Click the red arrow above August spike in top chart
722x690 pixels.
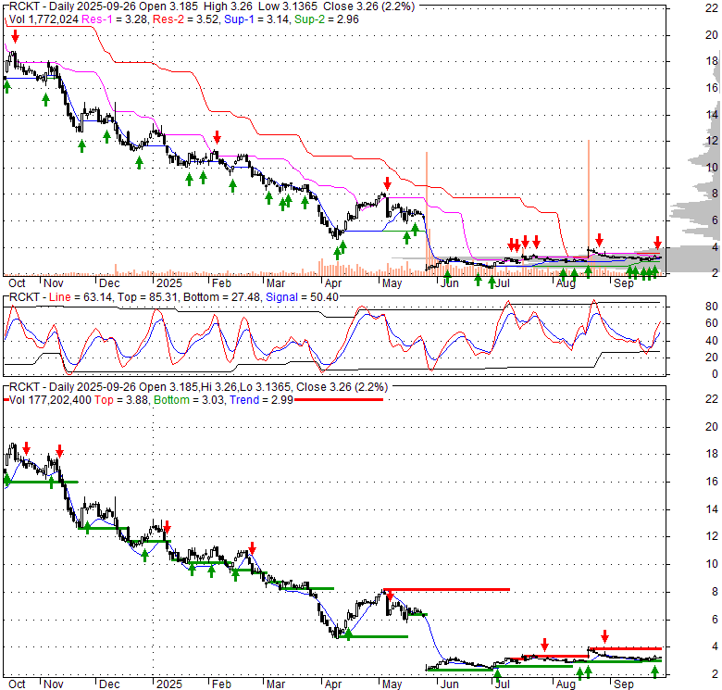click(x=599, y=240)
